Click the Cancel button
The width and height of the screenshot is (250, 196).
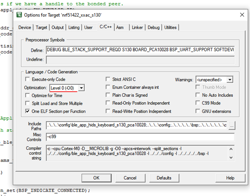(x=130, y=178)
